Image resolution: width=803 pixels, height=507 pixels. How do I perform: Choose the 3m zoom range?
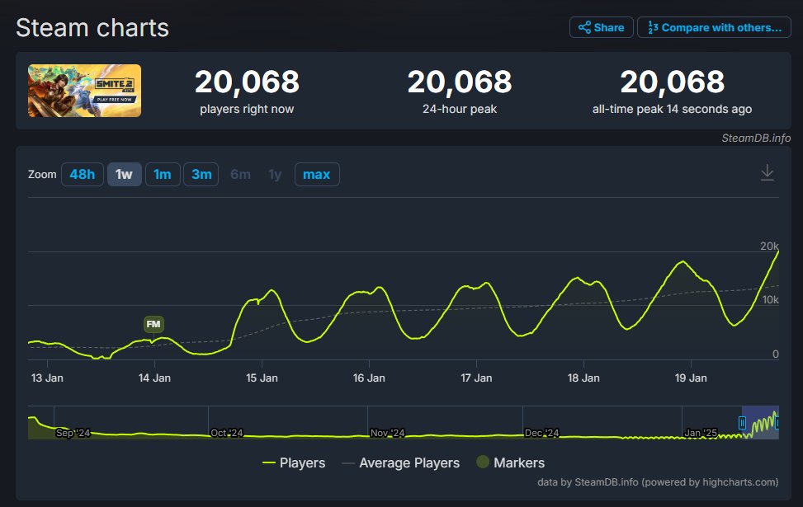coord(201,175)
